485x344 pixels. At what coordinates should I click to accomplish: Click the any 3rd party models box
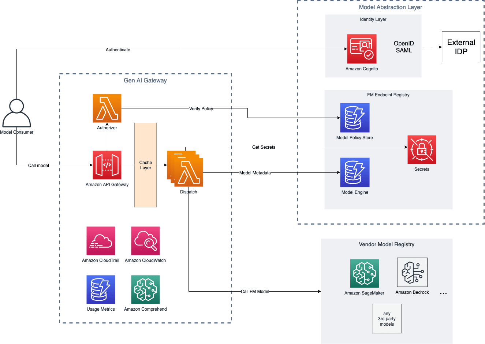tap(387, 318)
